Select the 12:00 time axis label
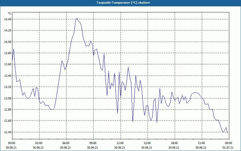The width and height of the screenshot is (241, 151). pyautogui.click(x=121, y=143)
